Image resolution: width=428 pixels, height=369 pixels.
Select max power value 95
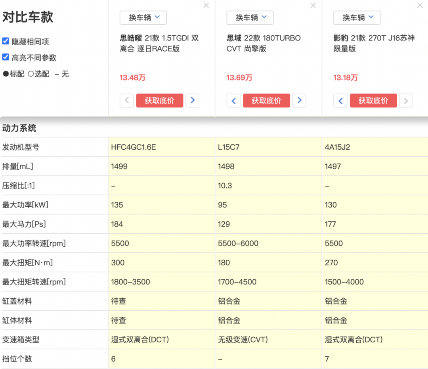point(222,205)
